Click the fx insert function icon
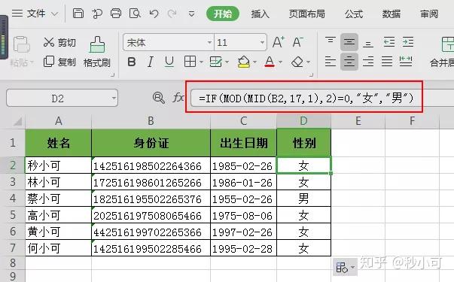The image size is (454, 282). click(x=178, y=98)
